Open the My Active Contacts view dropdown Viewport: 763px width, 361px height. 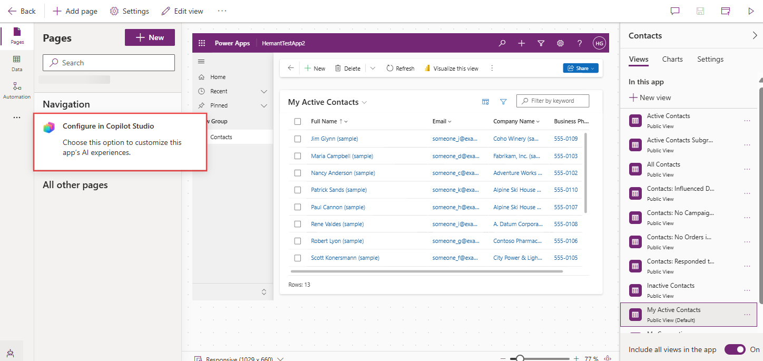coord(364,102)
